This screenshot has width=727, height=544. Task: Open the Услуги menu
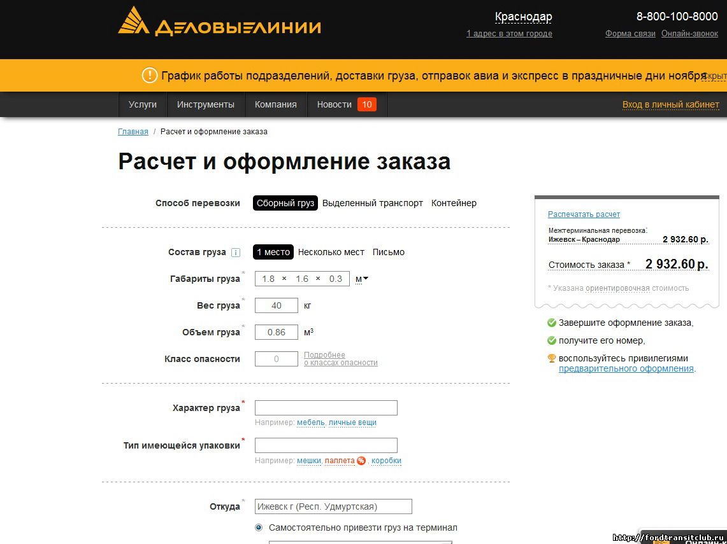coord(142,104)
